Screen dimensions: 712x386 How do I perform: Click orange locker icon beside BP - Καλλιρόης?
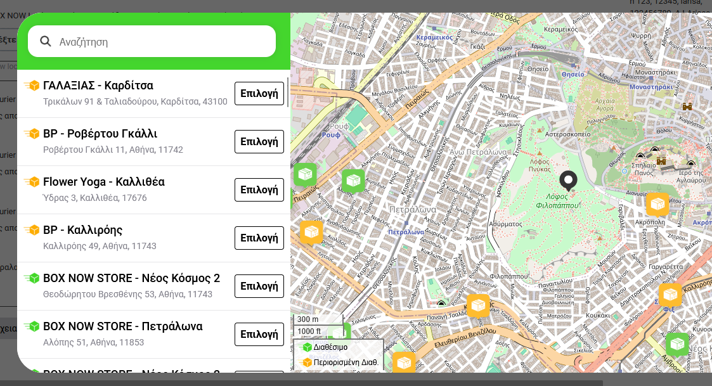tap(32, 230)
